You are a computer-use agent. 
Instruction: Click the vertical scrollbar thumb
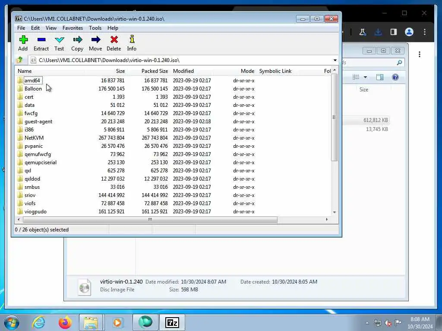pos(335,117)
